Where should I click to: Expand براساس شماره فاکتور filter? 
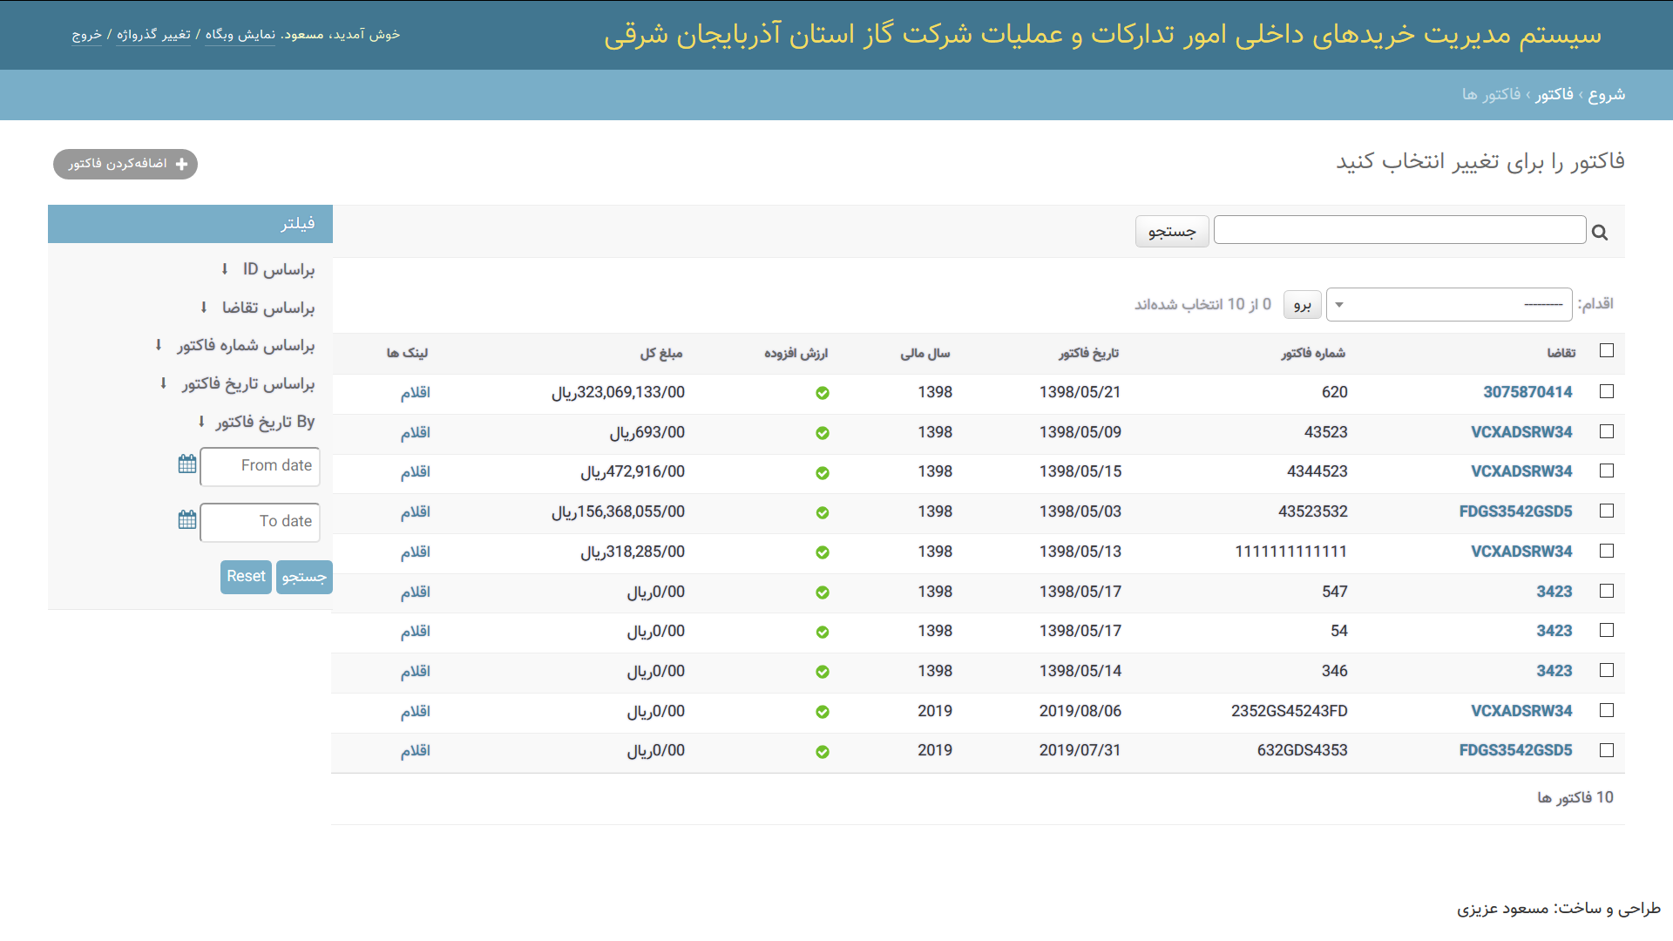pyautogui.click(x=245, y=346)
